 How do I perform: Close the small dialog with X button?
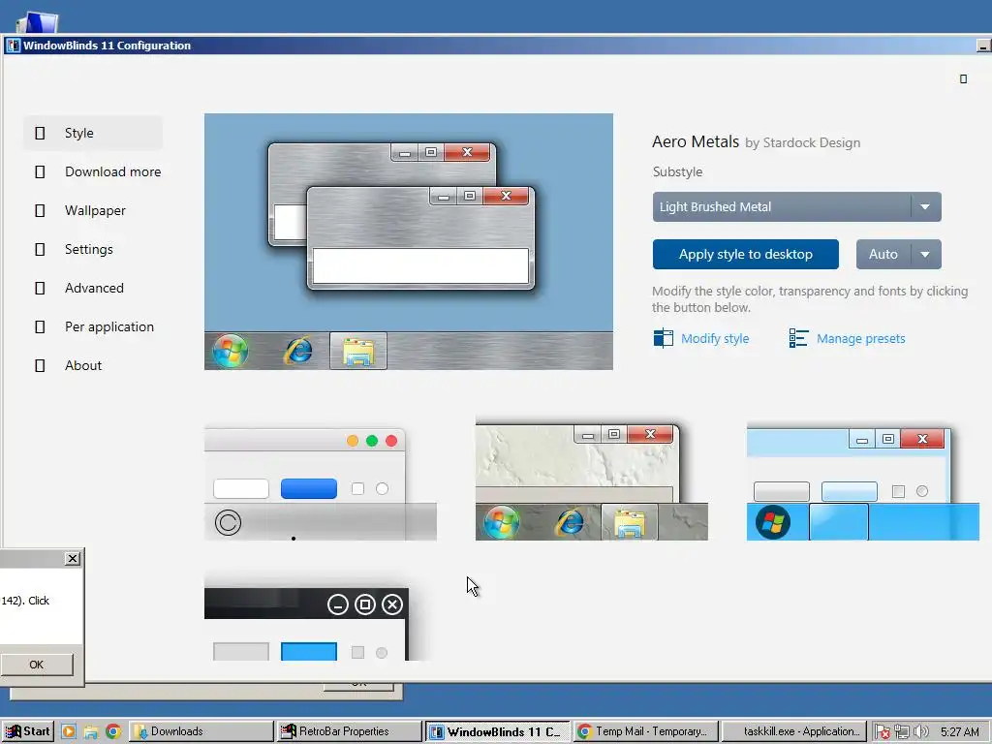coord(73,559)
